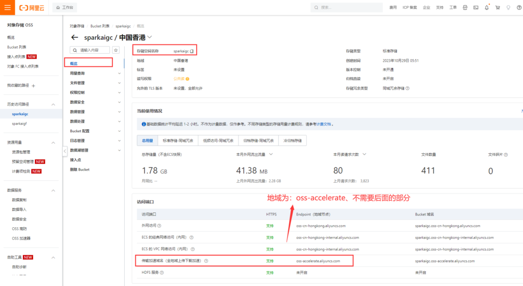Collapse the 历史访问路径 section

54,104
